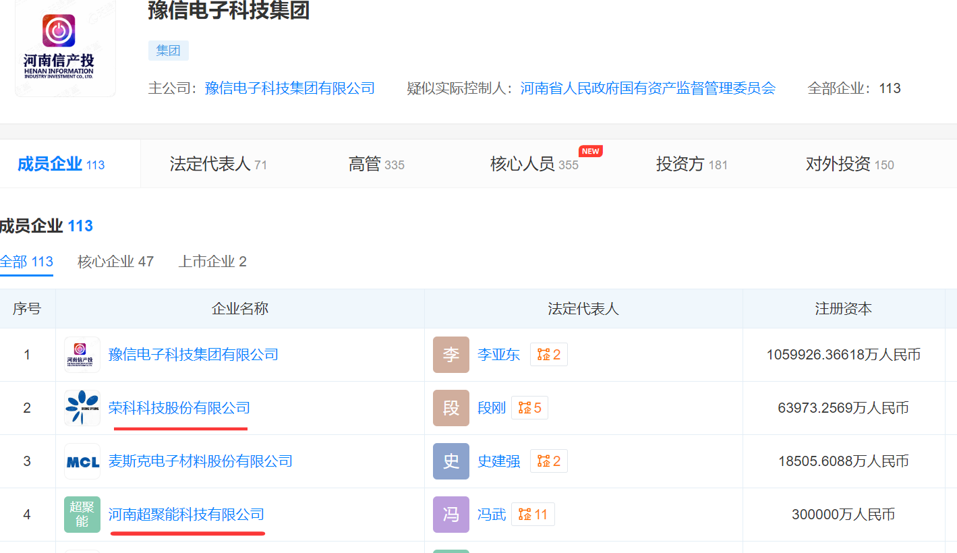Viewport: 957px width, 553px height.
Task: Click the 李 avatar for 李亚东
Action: [451, 355]
